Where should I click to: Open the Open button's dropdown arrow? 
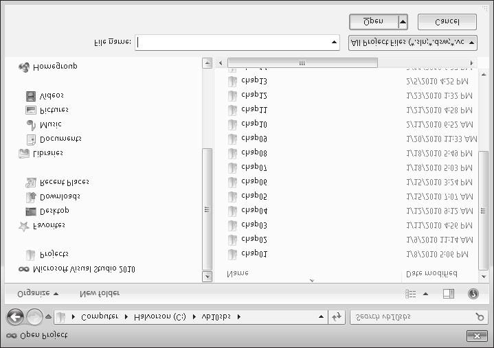[403, 22]
